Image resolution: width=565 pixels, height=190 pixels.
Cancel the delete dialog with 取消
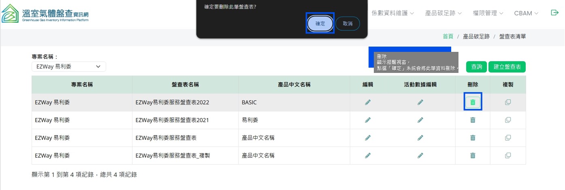348,24
